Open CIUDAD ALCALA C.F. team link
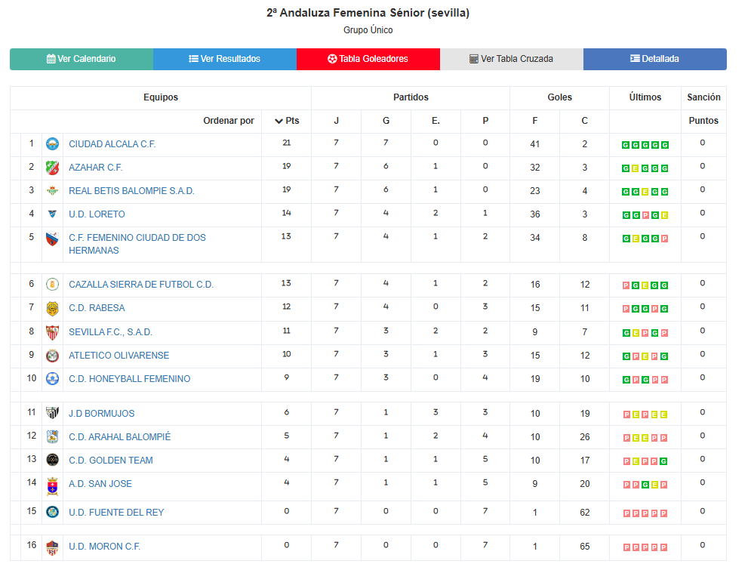The width and height of the screenshot is (751, 567). pyautogui.click(x=112, y=144)
